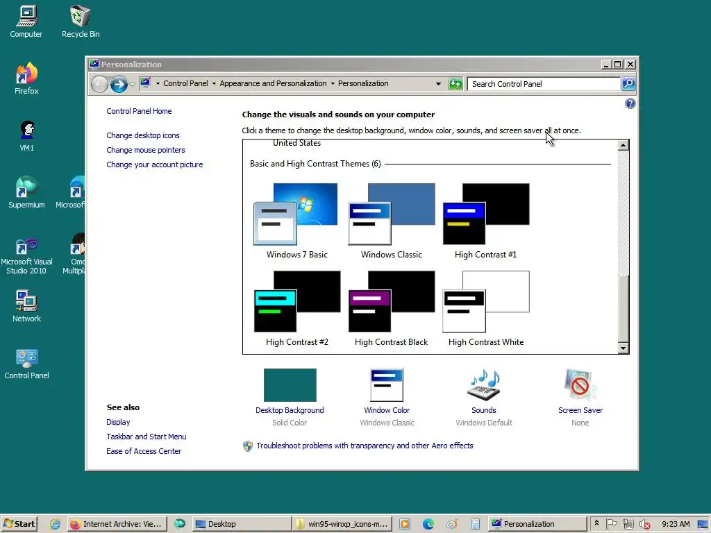Launch the Supermium desktop shortcut
The height and width of the screenshot is (533, 711).
pos(26,193)
